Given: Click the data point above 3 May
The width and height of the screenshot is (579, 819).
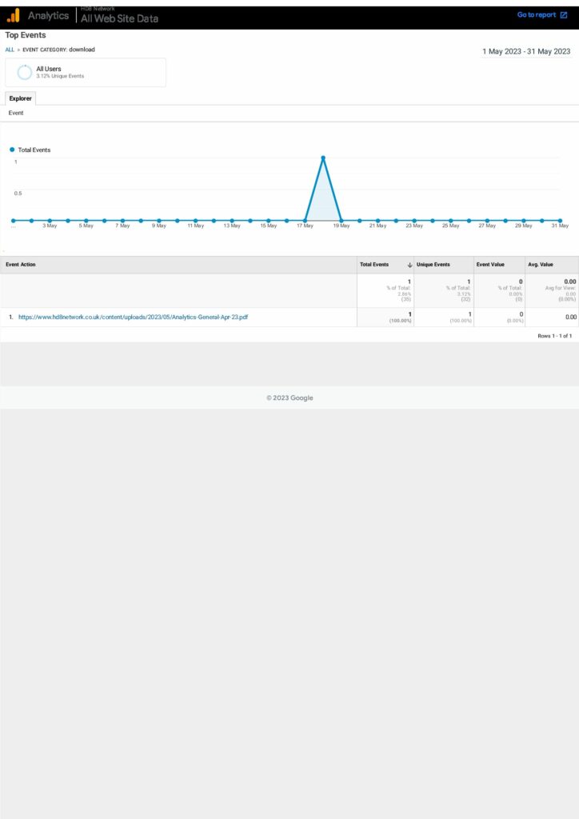Looking at the screenshot, I should tap(50, 220).
